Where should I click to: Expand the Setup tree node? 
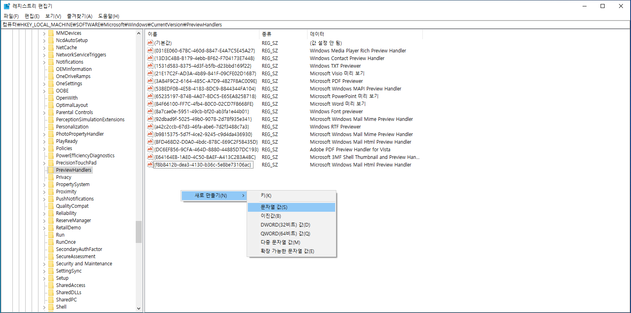click(44, 279)
